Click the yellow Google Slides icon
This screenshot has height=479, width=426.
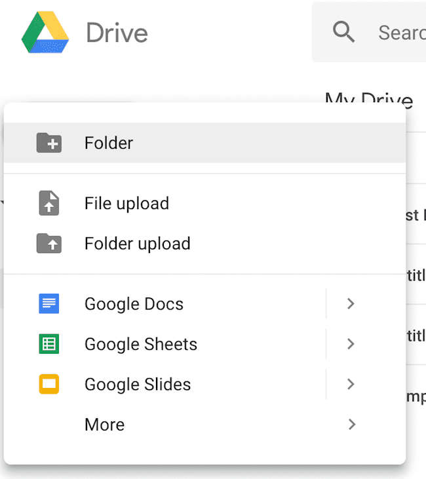point(49,384)
